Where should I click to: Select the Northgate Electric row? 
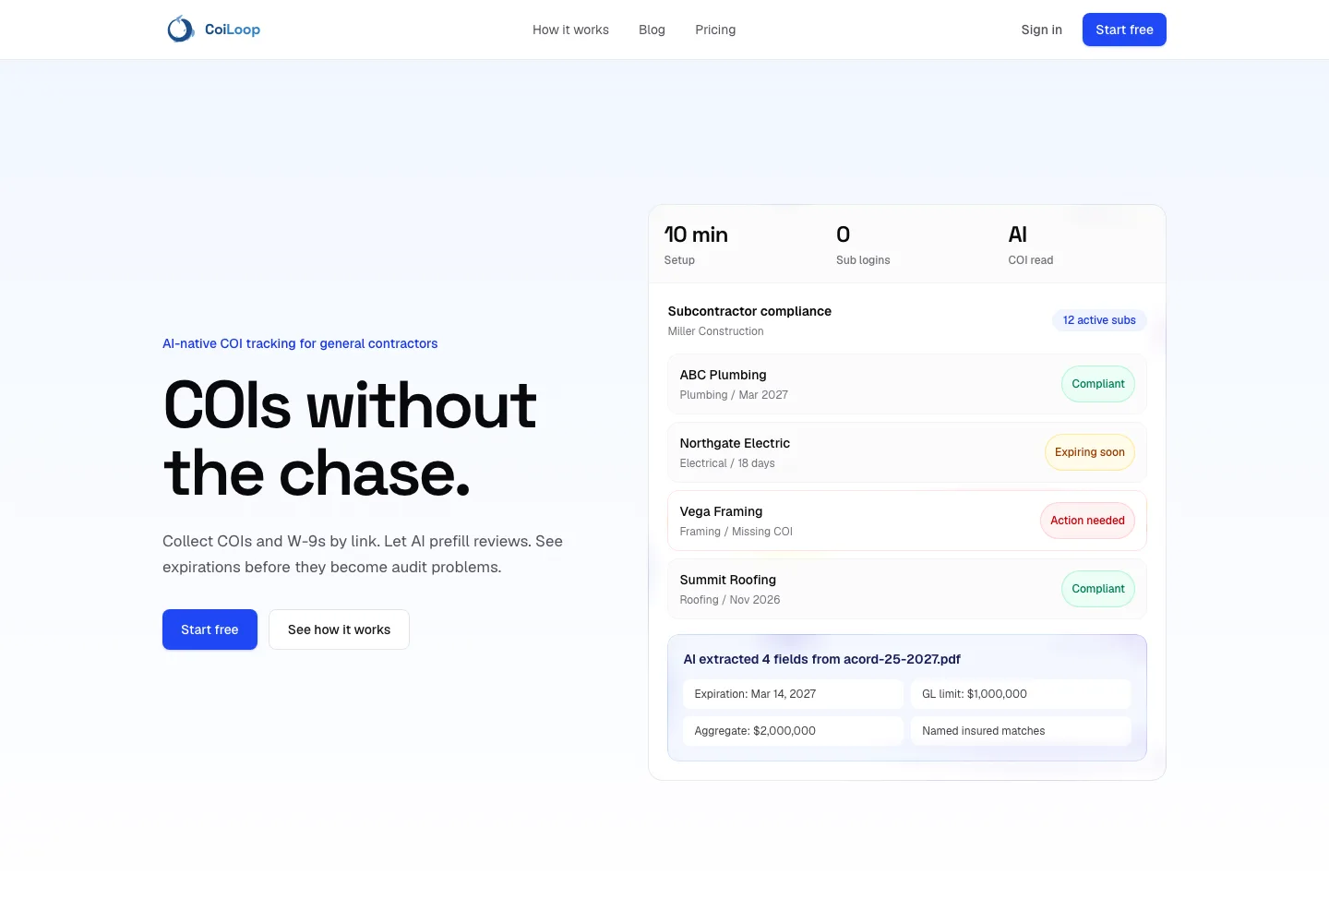907,452
